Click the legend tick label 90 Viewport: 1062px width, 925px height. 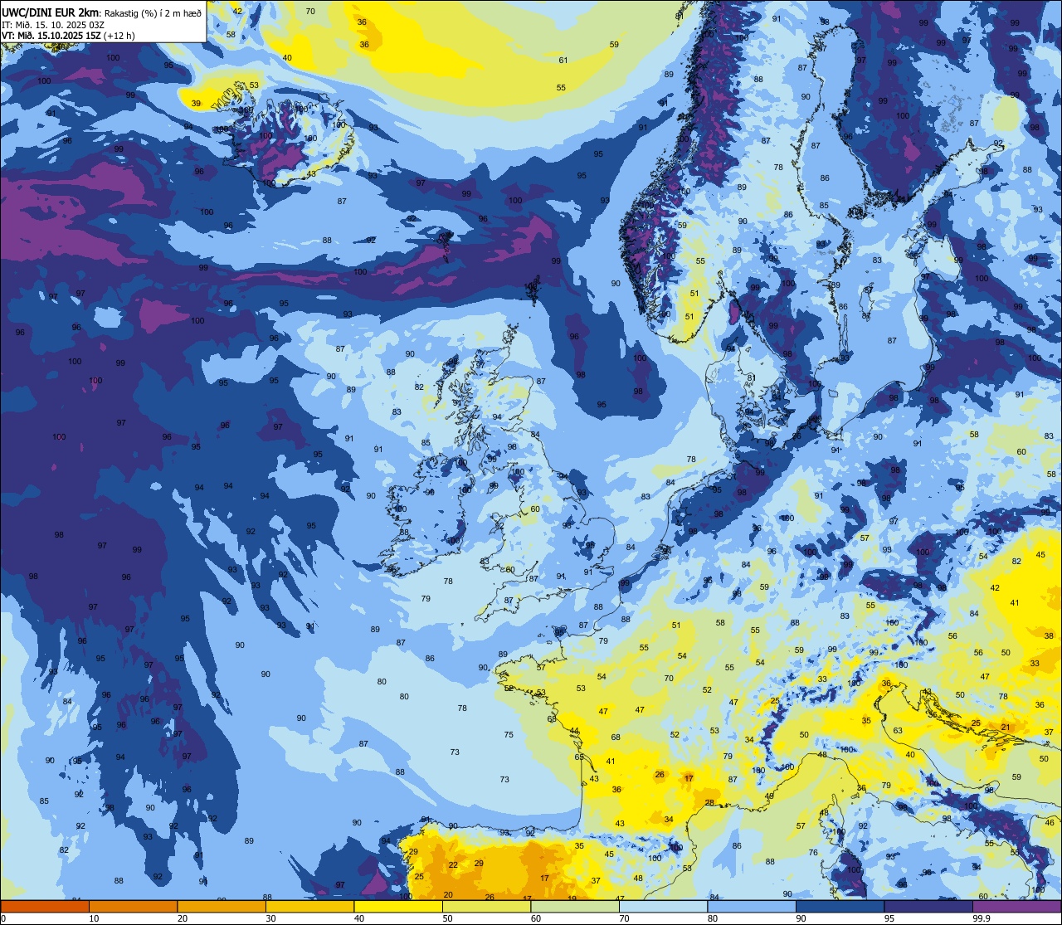[801, 918]
